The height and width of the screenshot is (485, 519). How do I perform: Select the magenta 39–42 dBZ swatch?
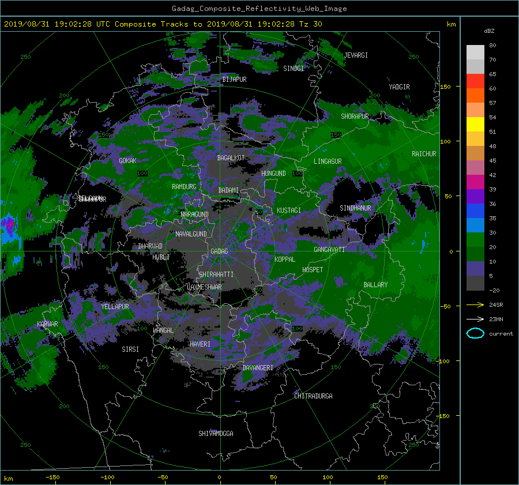475,182
